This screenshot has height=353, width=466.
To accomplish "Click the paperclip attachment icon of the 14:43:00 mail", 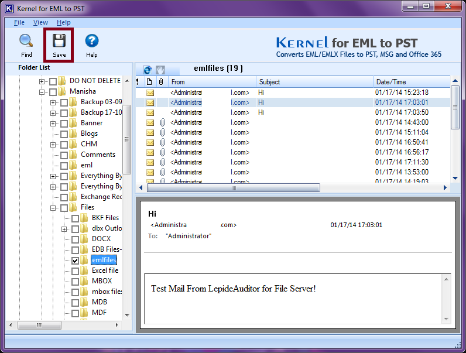I will pyautogui.click(x=162, y=122).
